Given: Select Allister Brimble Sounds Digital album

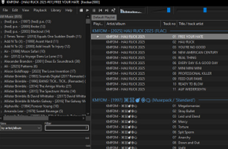Looking at the screenshot, I should pos(45,76).
